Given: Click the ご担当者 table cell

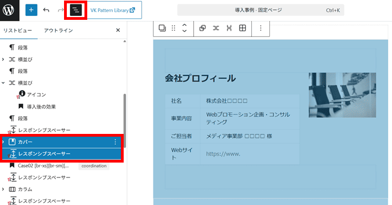Looking at the screenshot, I should [183, 136].
